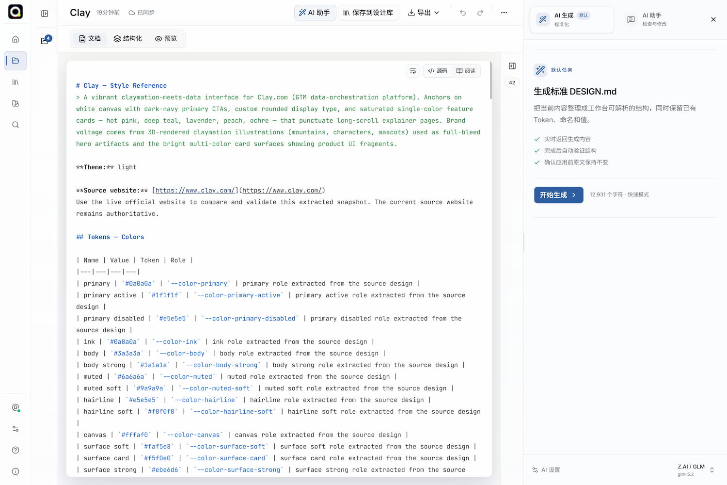This screenshot has width=727, height=485.
Task: Select the AI 生成 标准化 tab
Action: (572, 19)
